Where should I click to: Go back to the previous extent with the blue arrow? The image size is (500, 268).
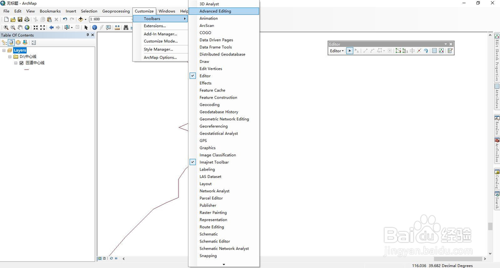click(51, 27)
